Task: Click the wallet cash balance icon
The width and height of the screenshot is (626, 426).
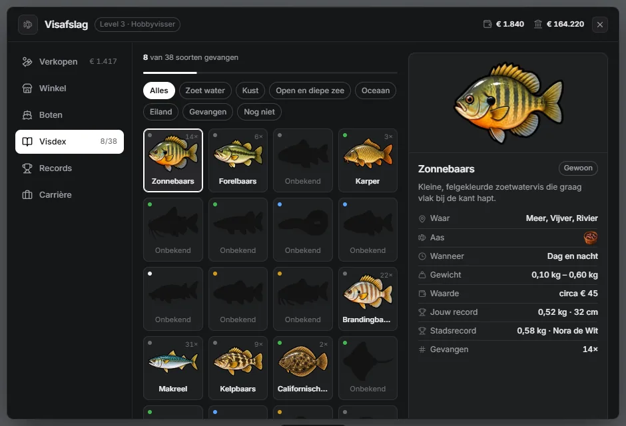Action: pyautogui.click(x=487, y=25)
